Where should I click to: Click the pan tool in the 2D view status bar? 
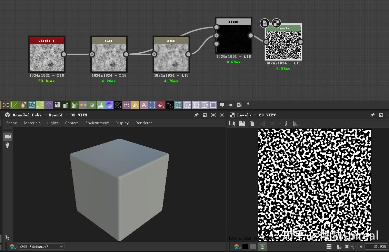tap(353, 246)
